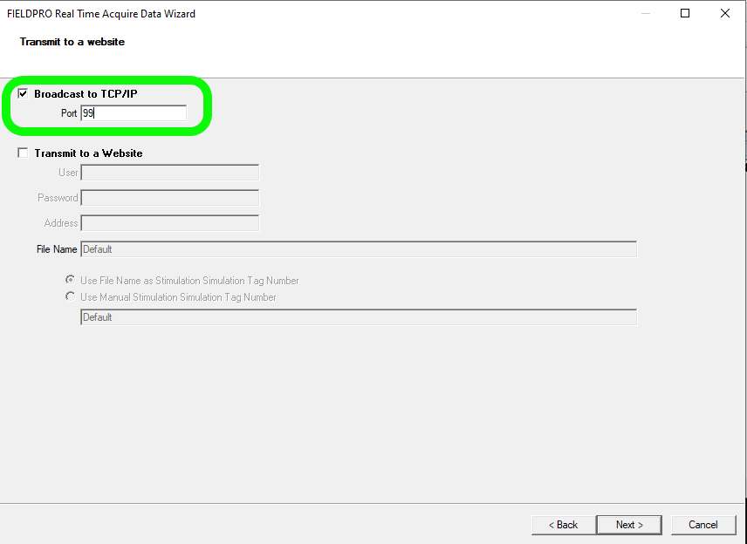Maximize the wizard window
747x544 pixels.
685,13
